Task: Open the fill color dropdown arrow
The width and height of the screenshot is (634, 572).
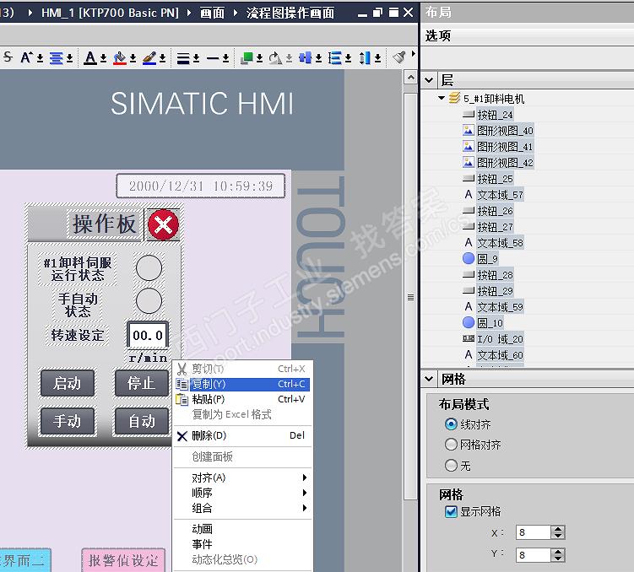Action: click(133, 58)
